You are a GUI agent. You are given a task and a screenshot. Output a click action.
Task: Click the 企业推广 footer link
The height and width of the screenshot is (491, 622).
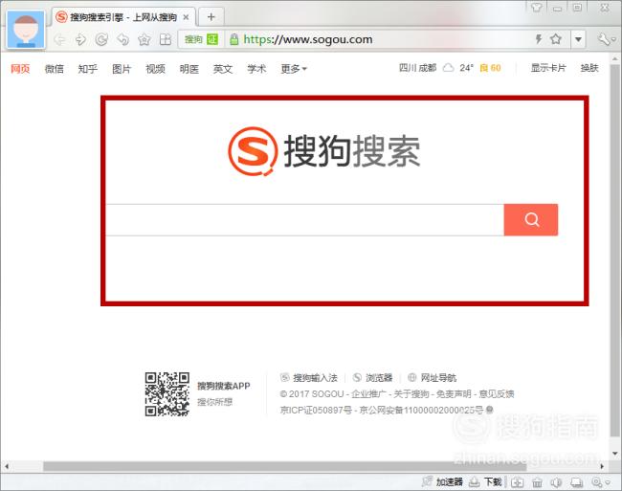368,393
